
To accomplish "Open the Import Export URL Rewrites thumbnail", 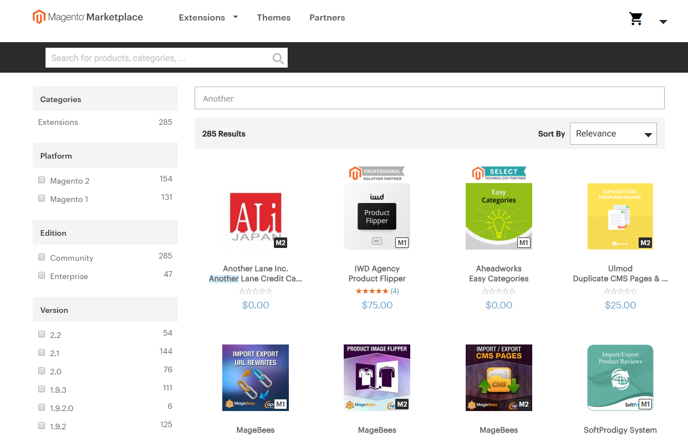I will pyautogui.click(x=256, y=378).
